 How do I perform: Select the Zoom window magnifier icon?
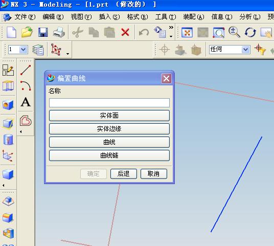[x=218, y=32]
